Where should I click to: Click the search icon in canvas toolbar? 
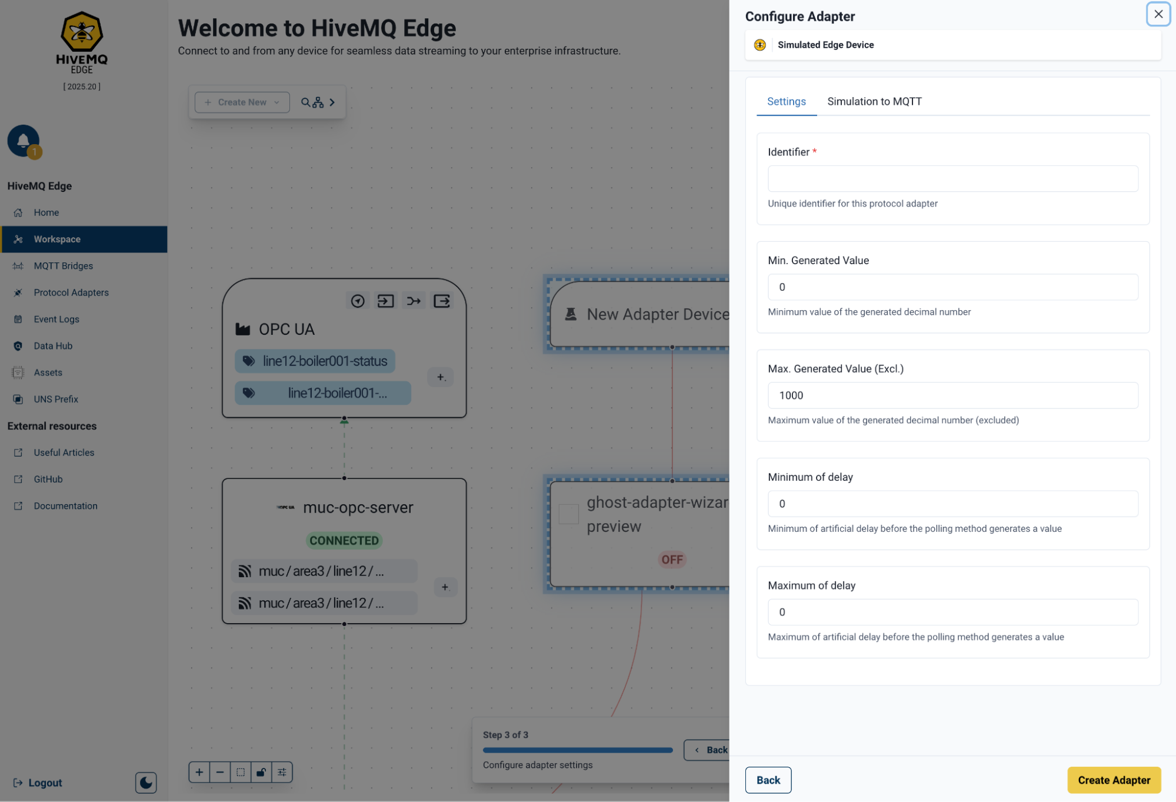point(305,102)
